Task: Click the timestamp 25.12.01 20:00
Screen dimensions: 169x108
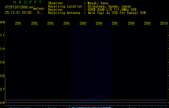Action: tap(18, 13)
